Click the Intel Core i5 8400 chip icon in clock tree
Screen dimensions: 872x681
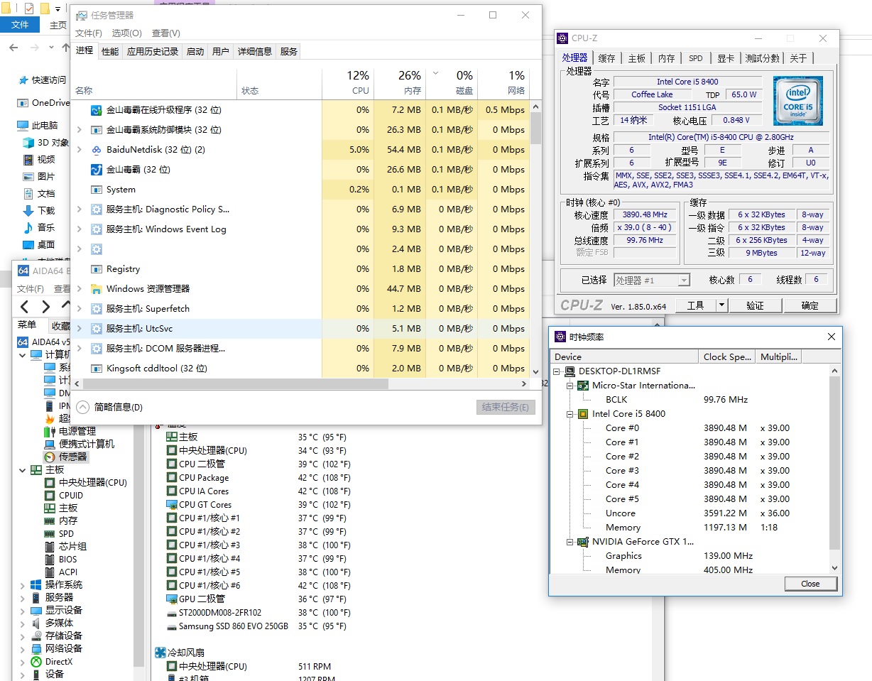(582, 414)
